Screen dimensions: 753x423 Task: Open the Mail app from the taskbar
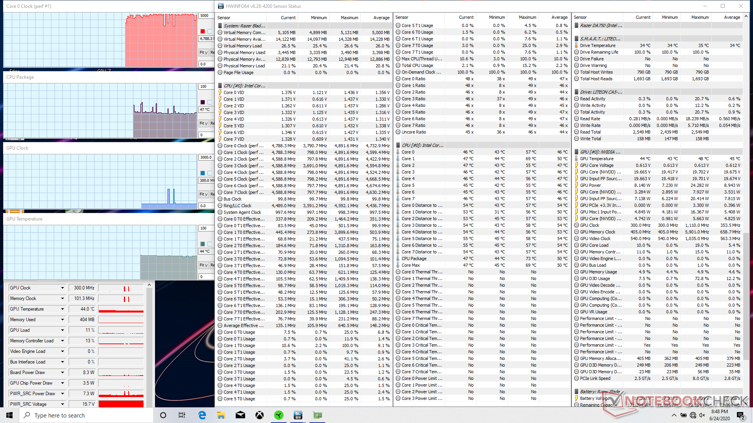[x=240, y=415]
